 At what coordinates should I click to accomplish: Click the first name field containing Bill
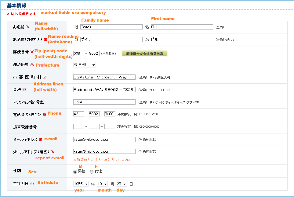click(x=182, y=27)
